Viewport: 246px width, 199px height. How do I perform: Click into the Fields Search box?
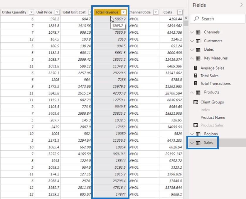218,19
